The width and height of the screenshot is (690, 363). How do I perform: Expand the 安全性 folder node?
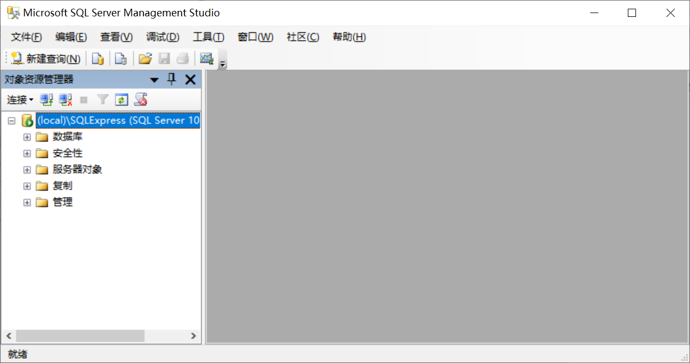pyautogui.click(x=27, y=153)
